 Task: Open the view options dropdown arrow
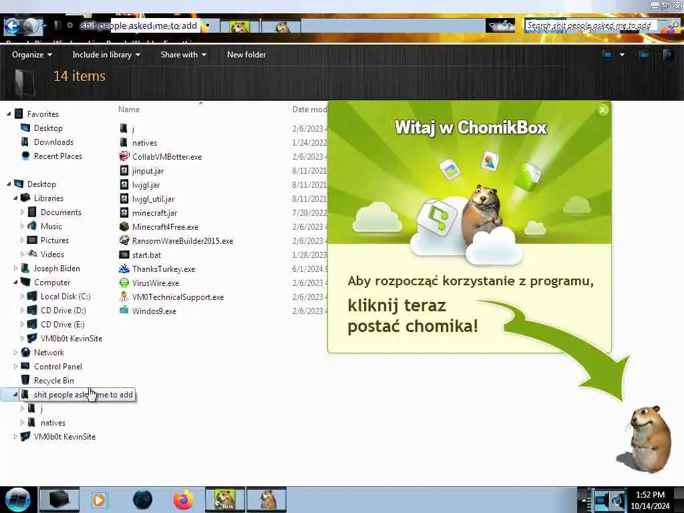click(622, 55)
